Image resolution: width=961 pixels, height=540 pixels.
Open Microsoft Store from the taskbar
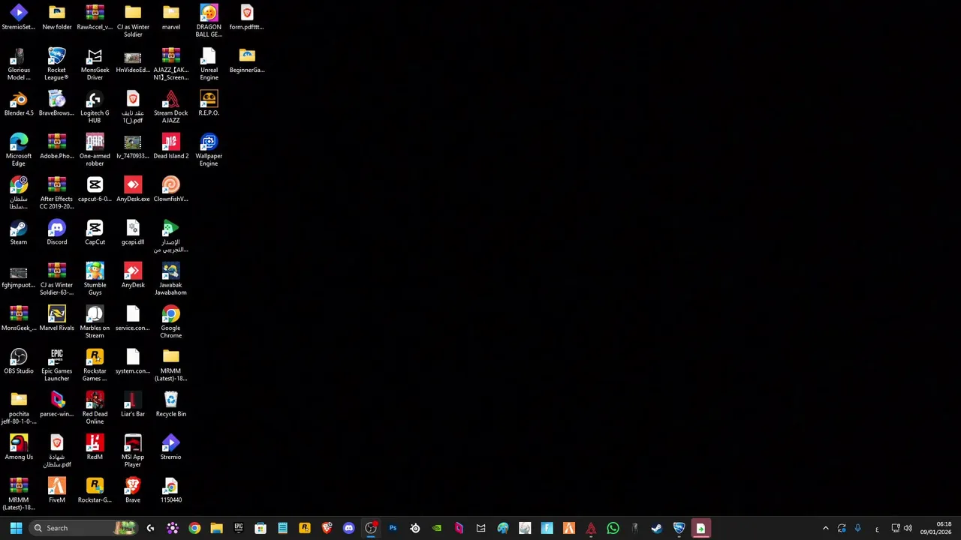[x=261, y=528]
